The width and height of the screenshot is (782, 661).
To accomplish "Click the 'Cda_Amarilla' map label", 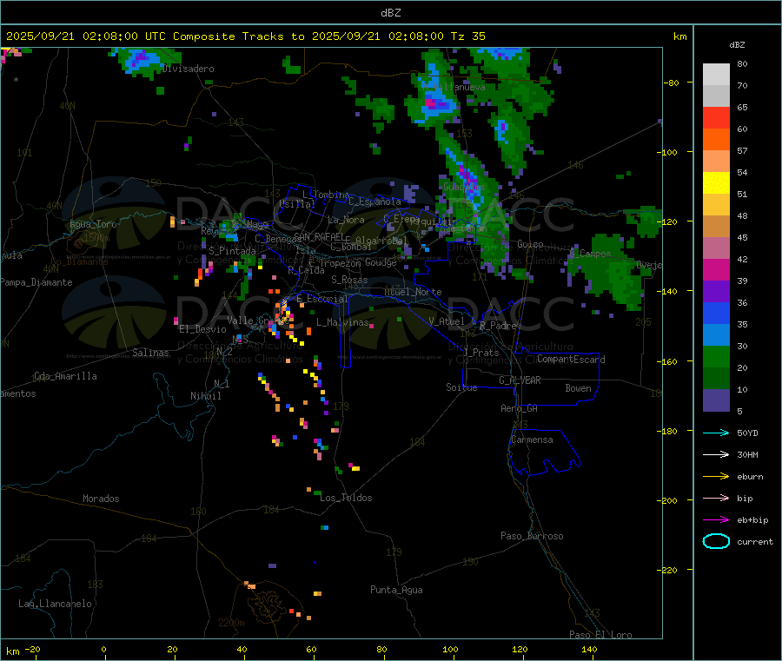I will [65, 376].
